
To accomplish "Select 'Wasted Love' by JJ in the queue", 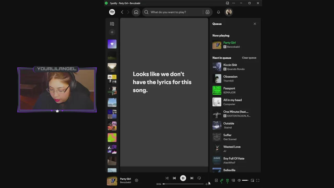I will (235, 149).
